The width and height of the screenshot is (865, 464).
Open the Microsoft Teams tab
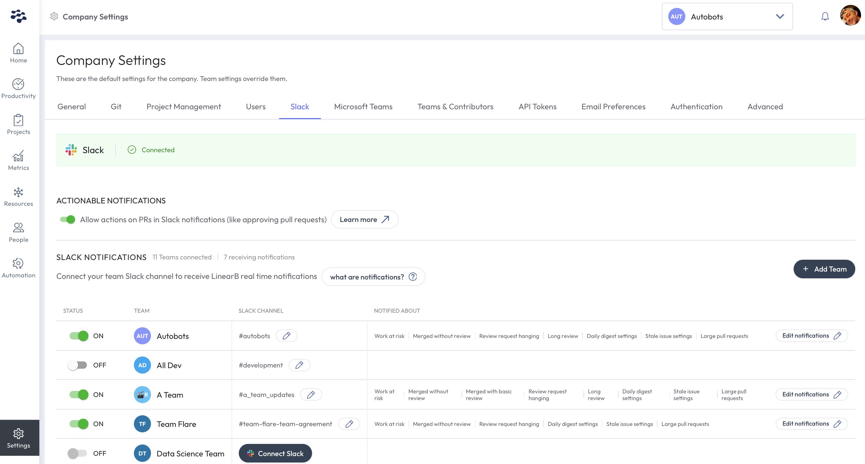363,107
